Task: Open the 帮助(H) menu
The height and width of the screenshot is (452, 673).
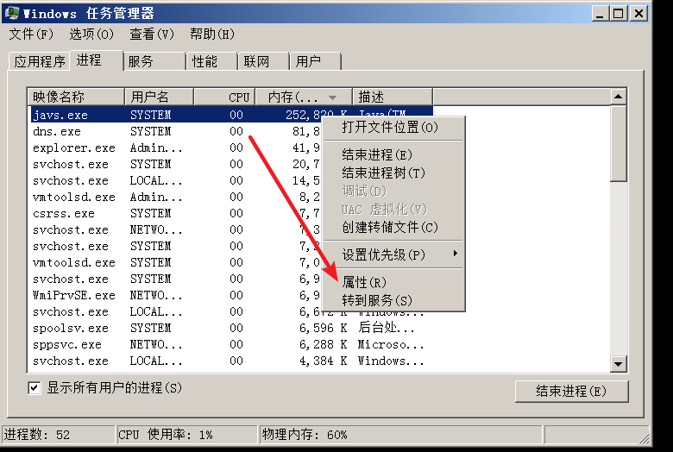Action: tap(212, 34)
